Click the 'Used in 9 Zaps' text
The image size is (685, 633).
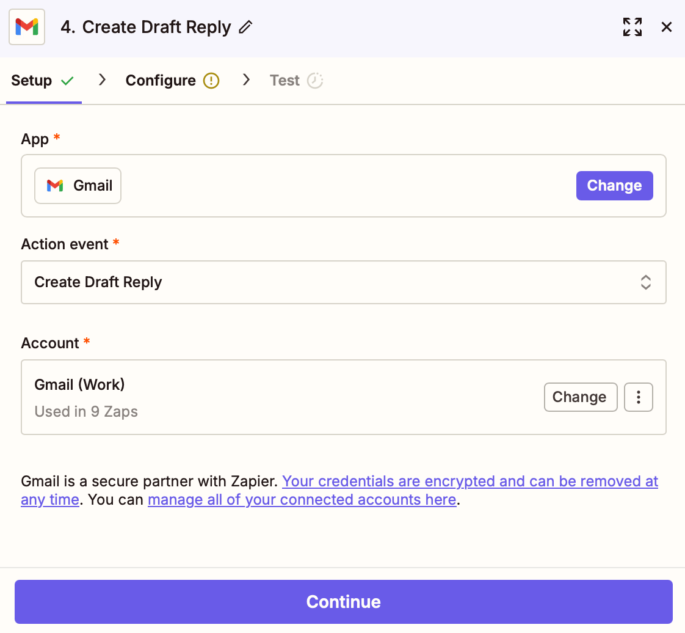point(86,412)
